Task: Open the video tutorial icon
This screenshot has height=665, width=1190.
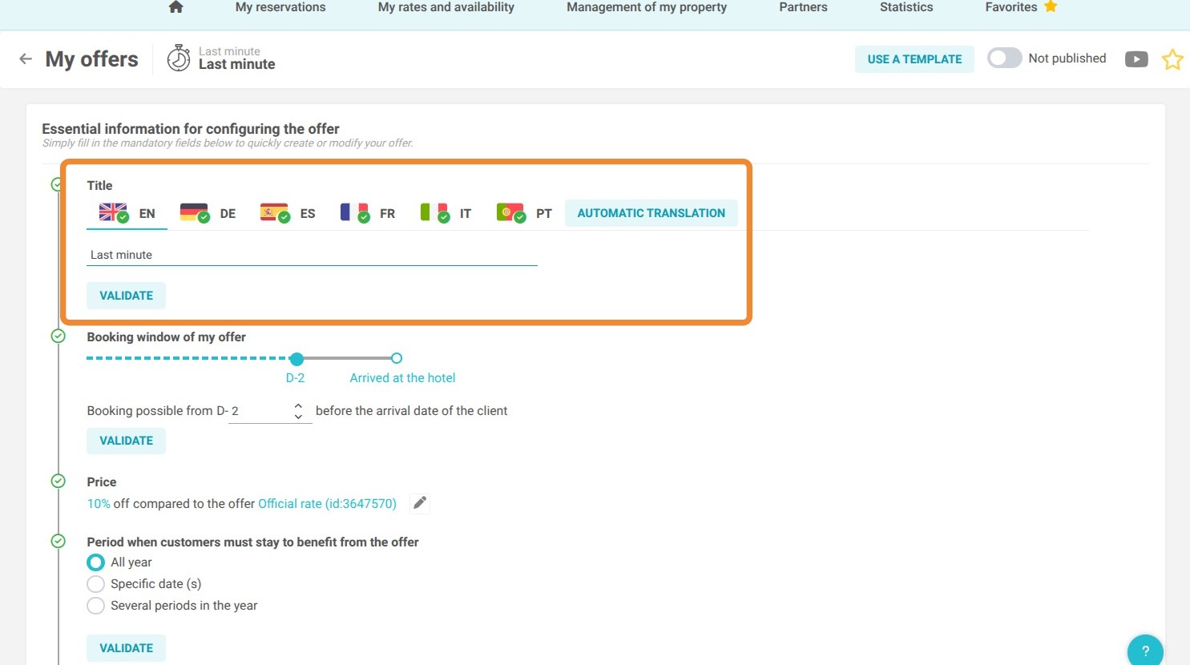Action: [x=1136, y=58]
